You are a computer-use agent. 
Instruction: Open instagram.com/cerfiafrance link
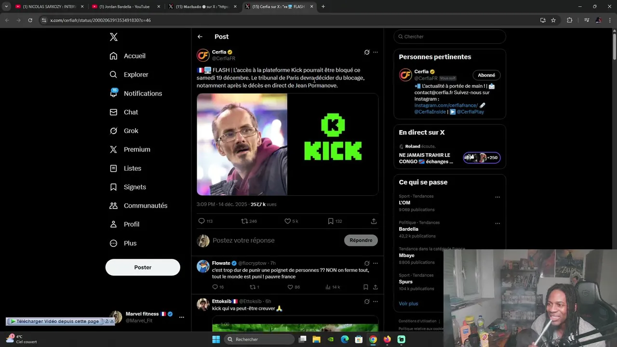click(x=446, y=105)
